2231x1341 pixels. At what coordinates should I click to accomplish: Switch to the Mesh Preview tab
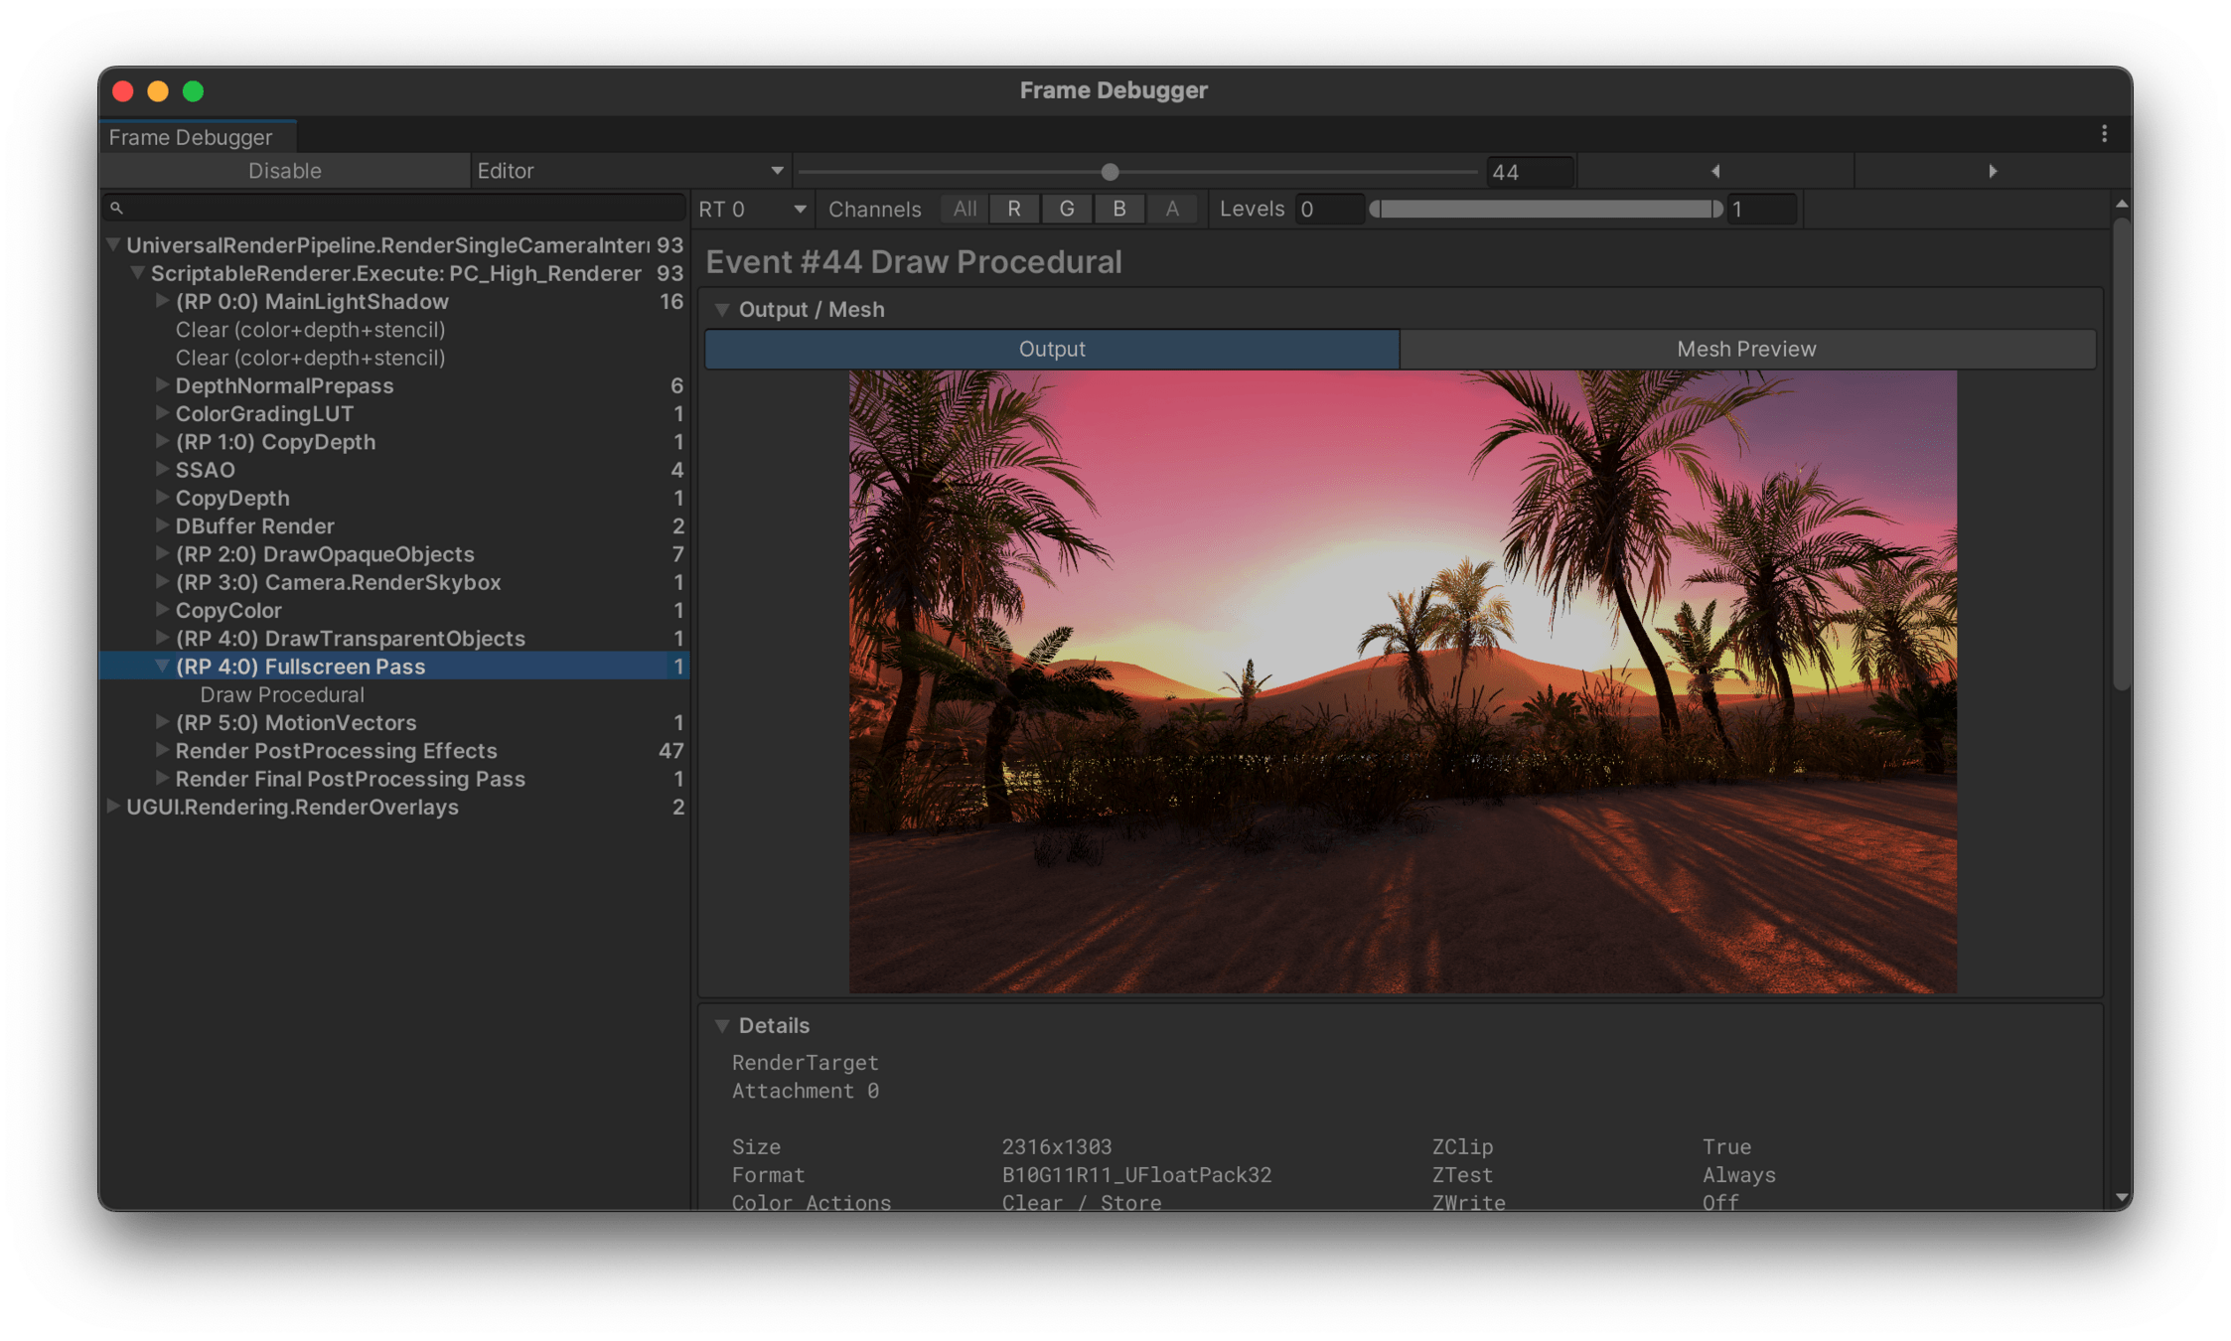click(1745, 349)
